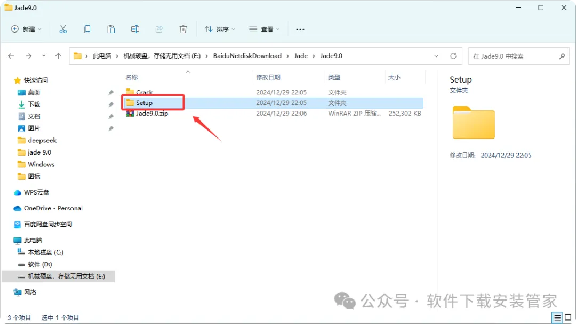
Task: Open 图片 in quick access
Action: point(34,128)
